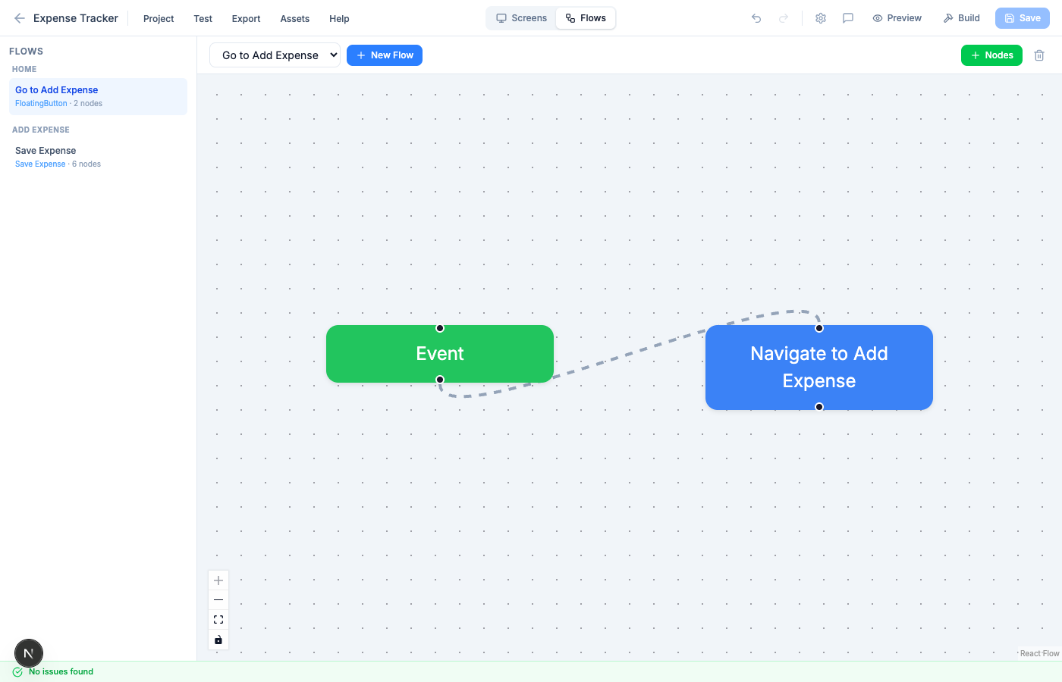Click the HOME section label
This screenshot has height=682, width=1062.
(x=24, y=69)
